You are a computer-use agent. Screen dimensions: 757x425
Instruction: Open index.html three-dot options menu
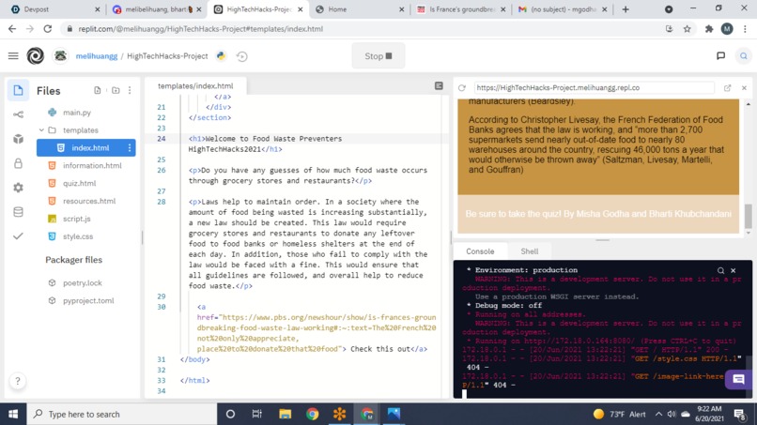[129, 147]
